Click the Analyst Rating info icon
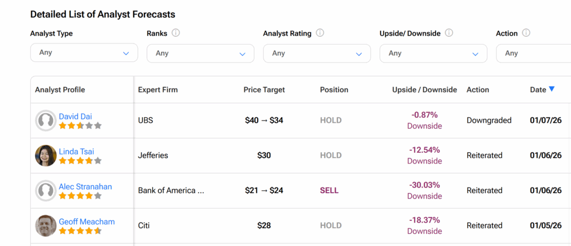The height and width of the screenshot is (246, 571). [320, 33]
